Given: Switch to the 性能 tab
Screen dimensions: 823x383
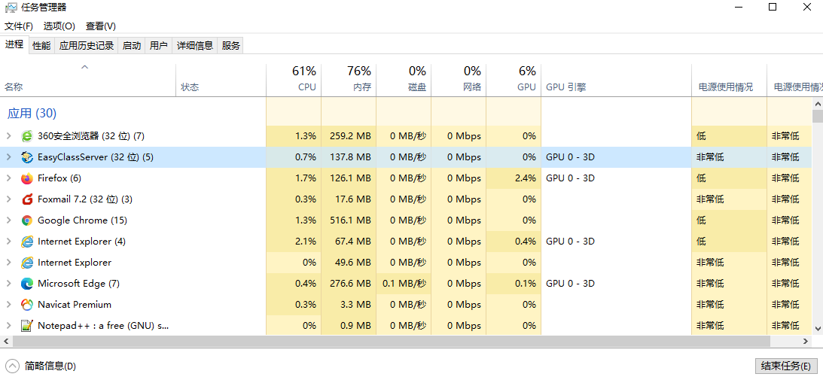Looking at the screenshot, I should 41,46.
